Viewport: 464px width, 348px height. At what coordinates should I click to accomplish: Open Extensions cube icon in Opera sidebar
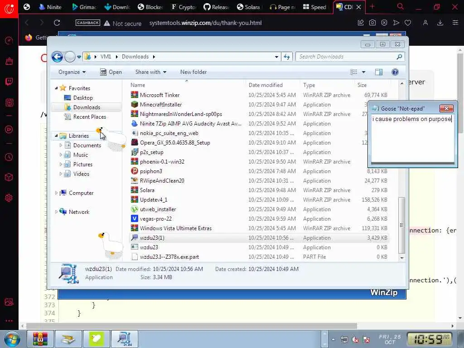click(x=9, y=177)
